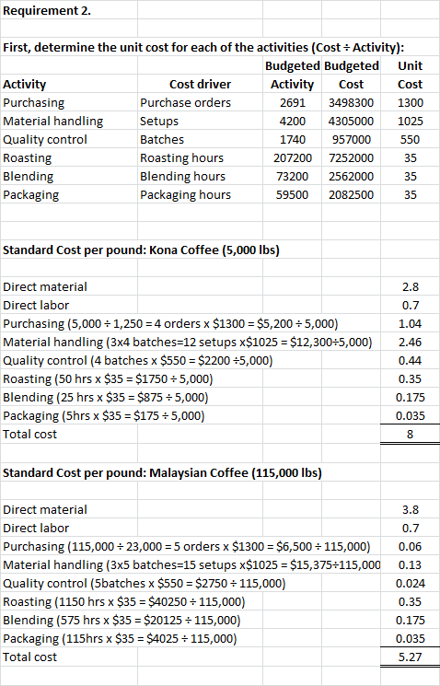Select the 'Activity' column header cell

point(25,84)
